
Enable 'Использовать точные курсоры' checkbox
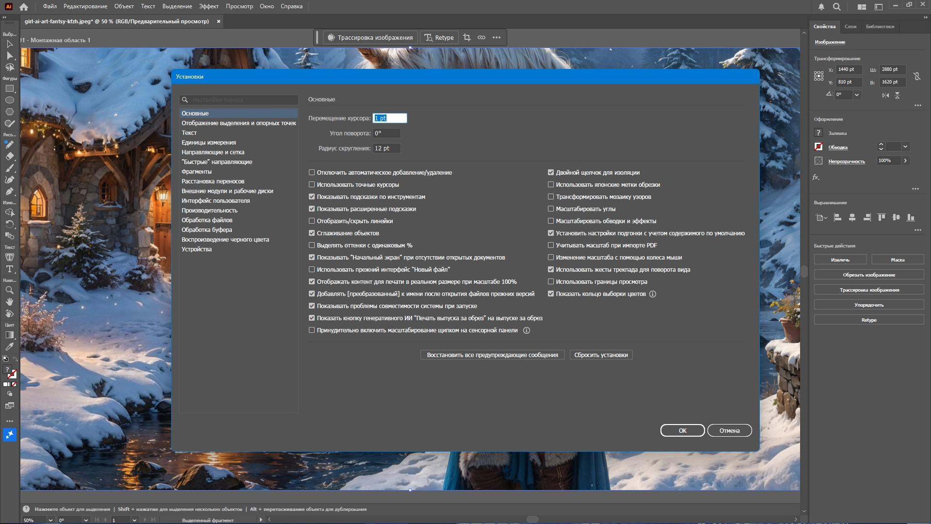312,185
